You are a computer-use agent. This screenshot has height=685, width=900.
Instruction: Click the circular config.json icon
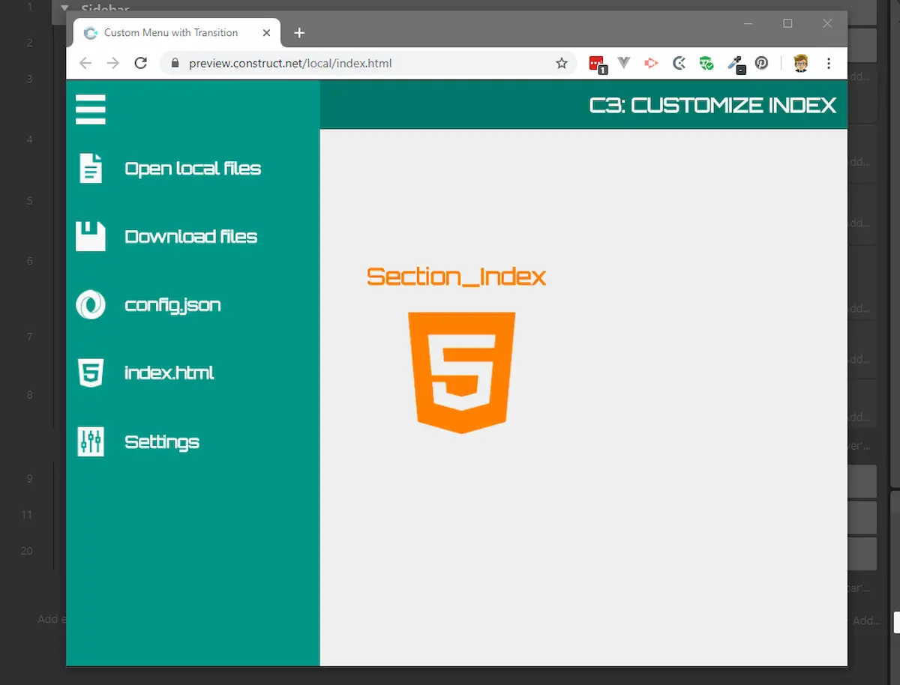[91, 305]
